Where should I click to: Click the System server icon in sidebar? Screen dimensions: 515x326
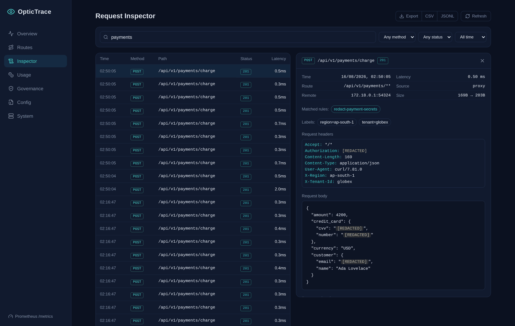coord(11,116)
